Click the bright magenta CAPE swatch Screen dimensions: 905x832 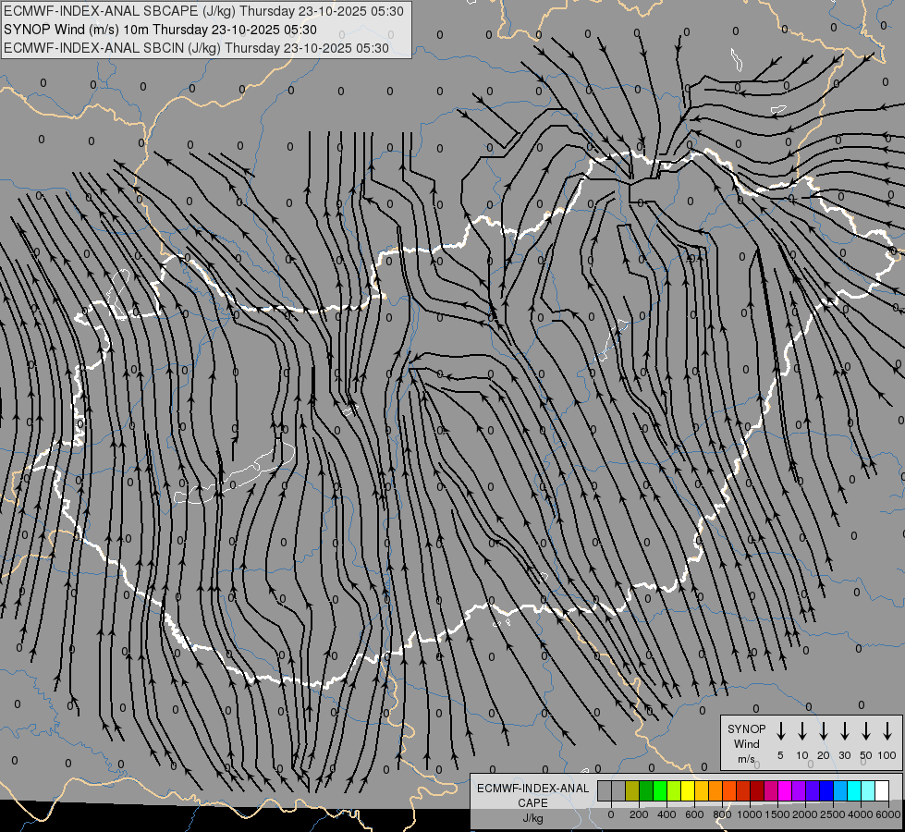[786, 790]
